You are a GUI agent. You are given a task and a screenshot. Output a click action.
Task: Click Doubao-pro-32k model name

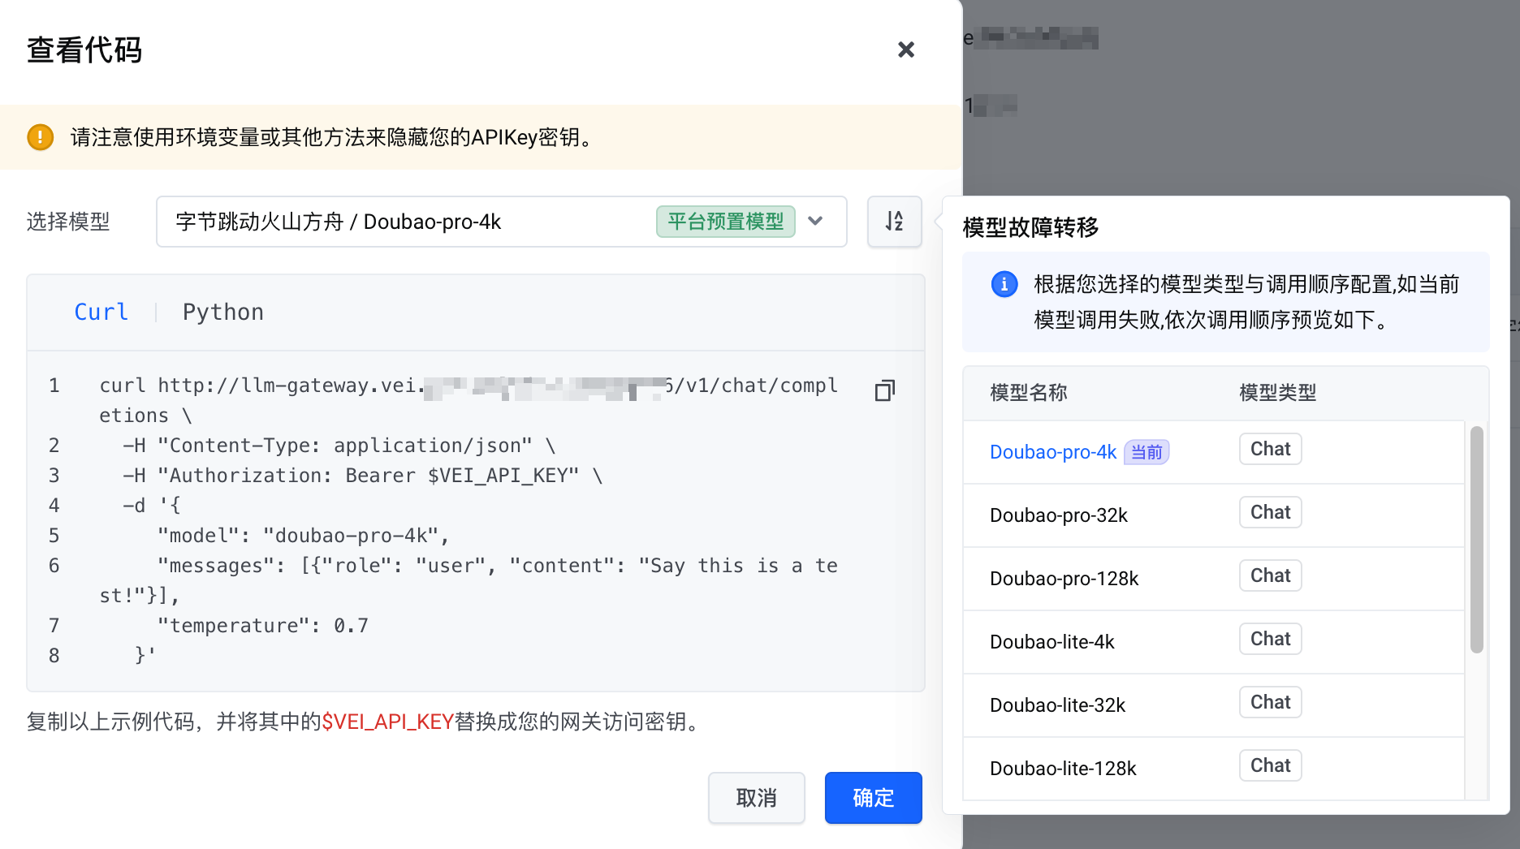coord(1059,515)
